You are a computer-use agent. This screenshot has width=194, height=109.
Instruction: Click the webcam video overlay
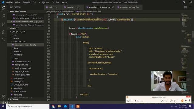click(x=169, y=81)
